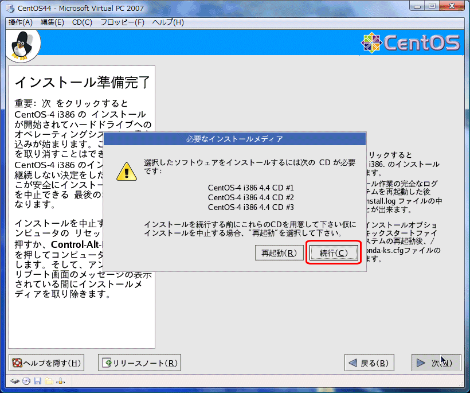Click the network adapter status bar icon
The width and height of the screenshot is (470, 393).
click(61, 381)
